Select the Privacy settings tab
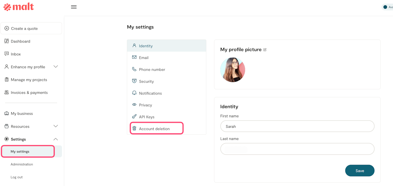This screenshot has height=186, width=393. click(x=145, y=105)
